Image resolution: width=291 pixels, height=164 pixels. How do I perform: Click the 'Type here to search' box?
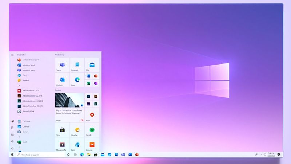pos(40,155)
